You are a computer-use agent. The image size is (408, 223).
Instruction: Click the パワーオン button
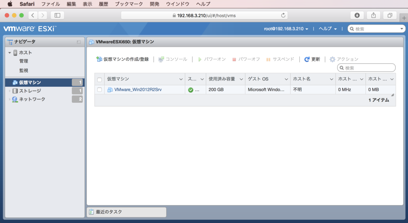point(212,59)
